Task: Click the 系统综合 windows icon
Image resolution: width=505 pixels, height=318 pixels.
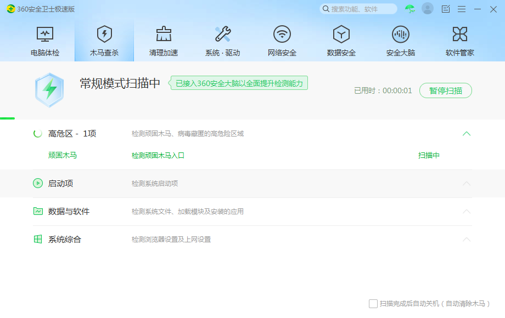Action: 38,239
